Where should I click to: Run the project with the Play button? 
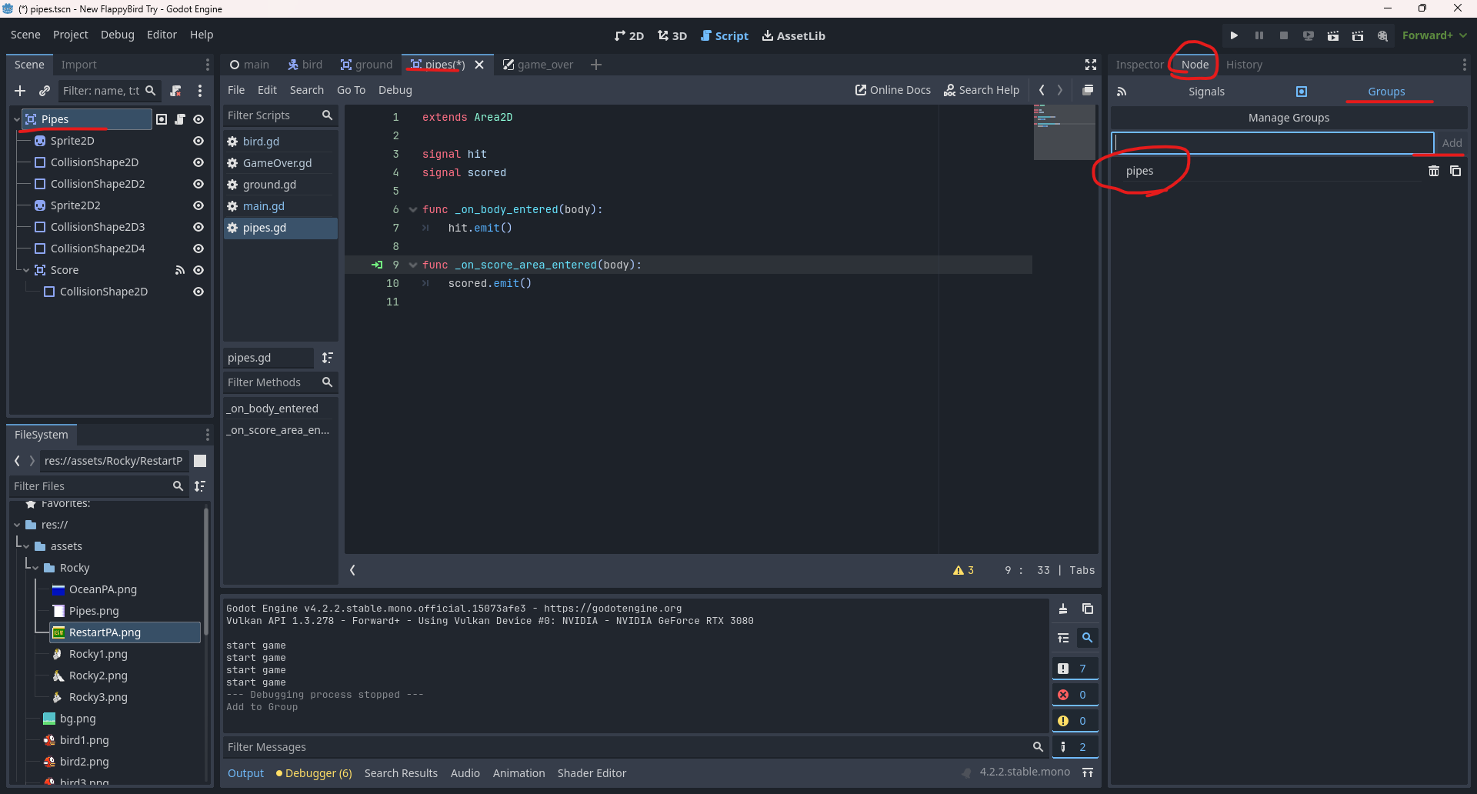click(x=1234, y=35)
